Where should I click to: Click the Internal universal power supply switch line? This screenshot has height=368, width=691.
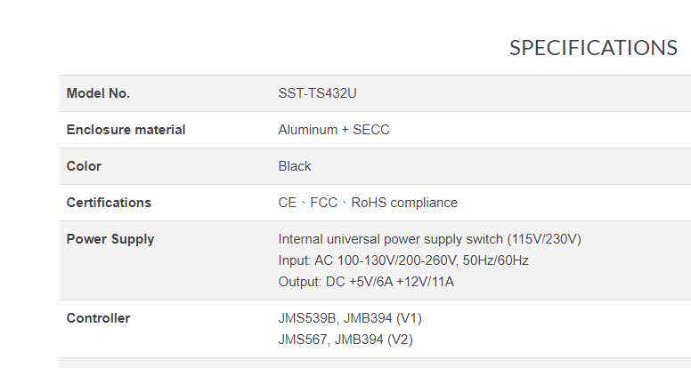430,239
